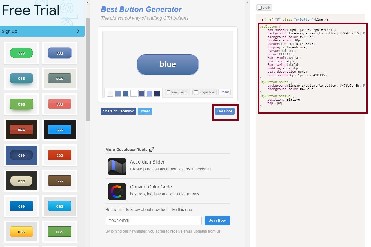Click the chevron arrow on Sign up banner
This screenshot has width=371, height=247.
click(78, 31)
